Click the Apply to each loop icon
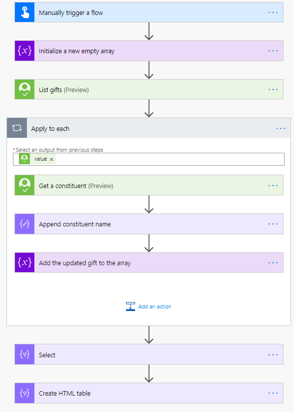 [x=17, y=128]
